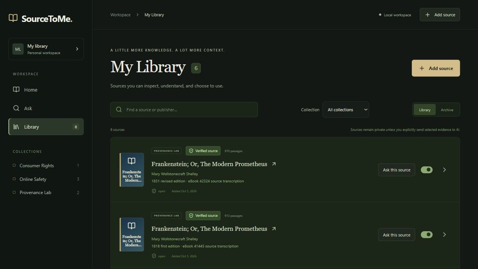Click the ML avatar badge in workspace switcher
The image size is (478, 269).
tap(18, 49)
